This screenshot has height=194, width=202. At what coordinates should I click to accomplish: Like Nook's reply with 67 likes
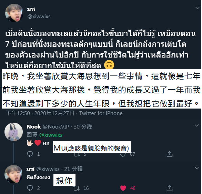pos(123,154)
